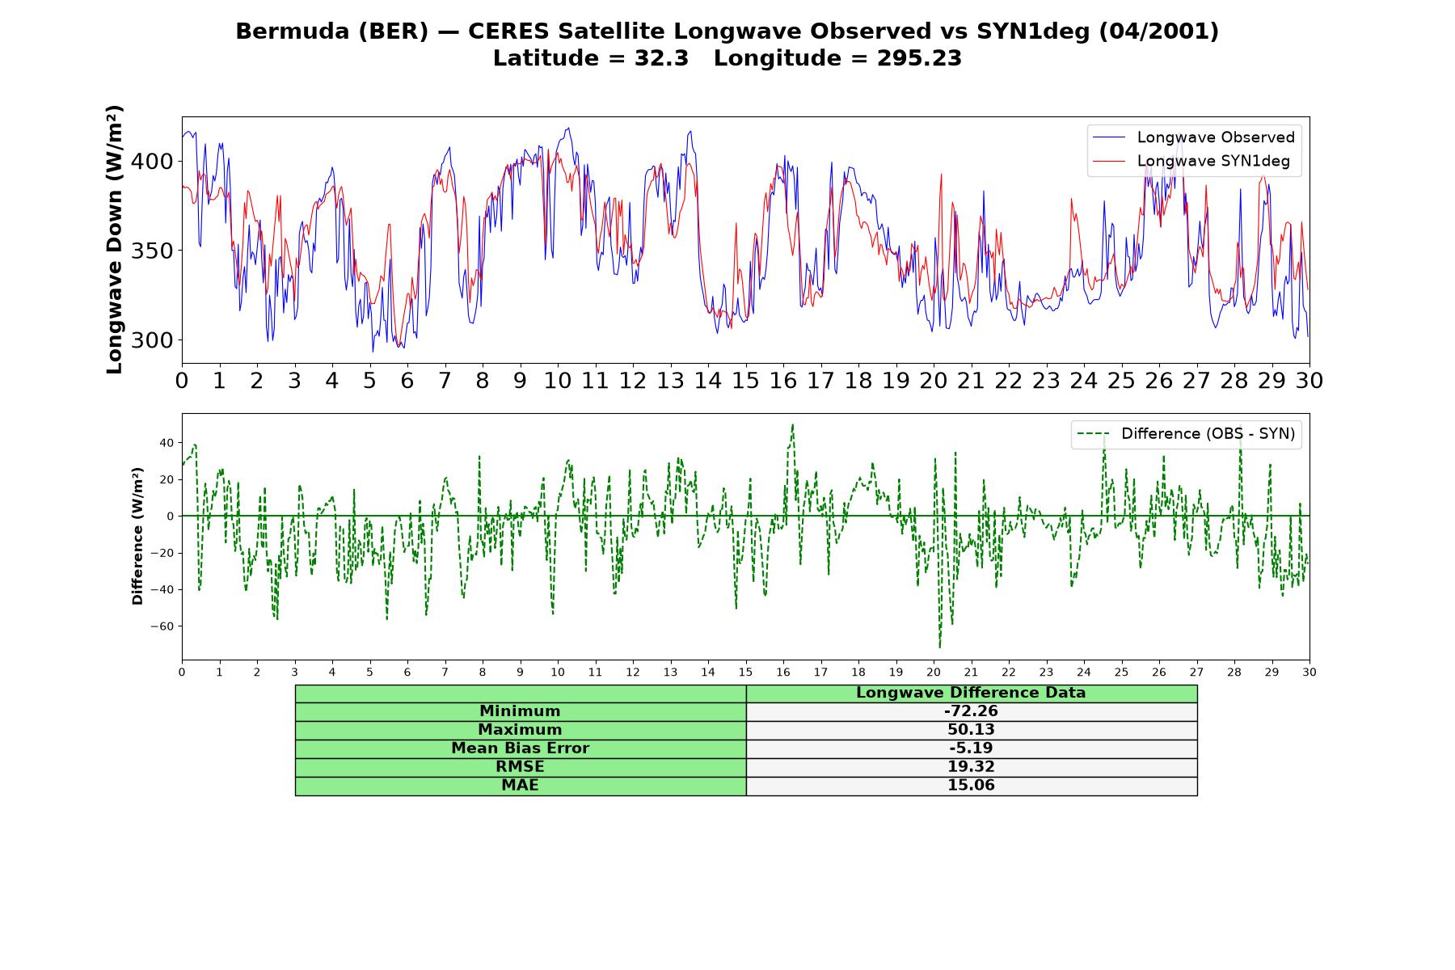Select the Longwave Observed legend label

1216,137
